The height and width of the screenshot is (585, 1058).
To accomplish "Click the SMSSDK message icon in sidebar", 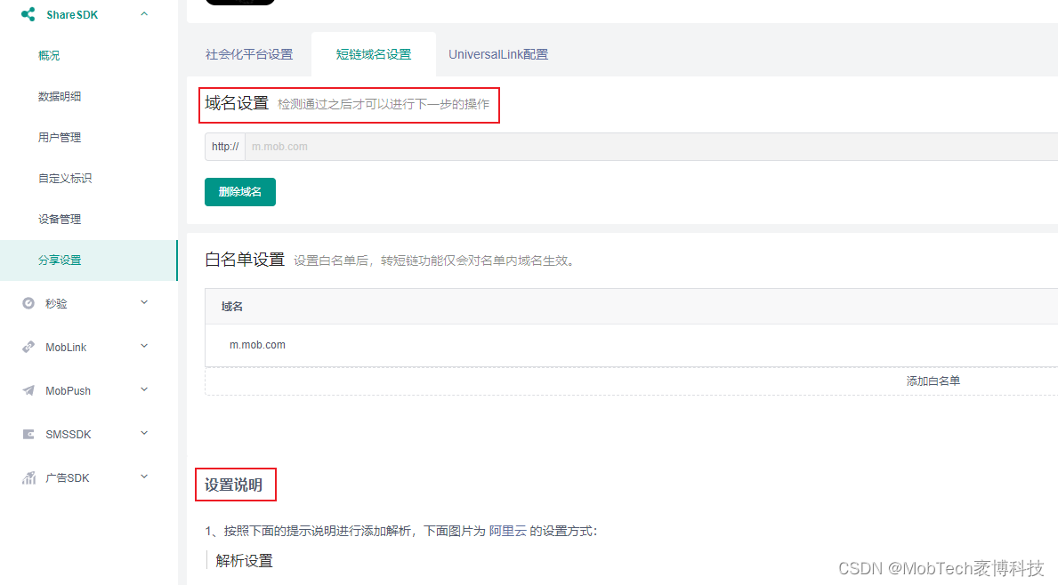I will click(28, 434).
